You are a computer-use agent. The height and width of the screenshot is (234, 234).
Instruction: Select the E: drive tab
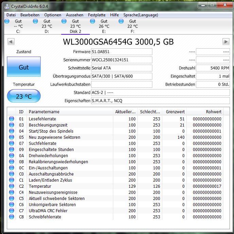coord(104,26)
